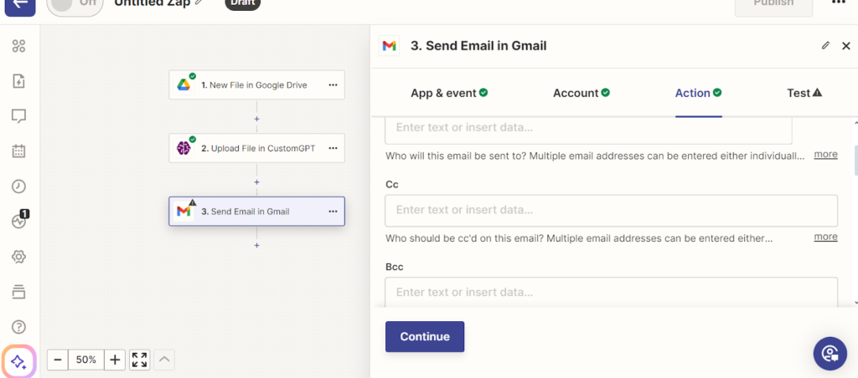
Task: Click the Google Drive app icon
Action: click(x=183, y=85)
